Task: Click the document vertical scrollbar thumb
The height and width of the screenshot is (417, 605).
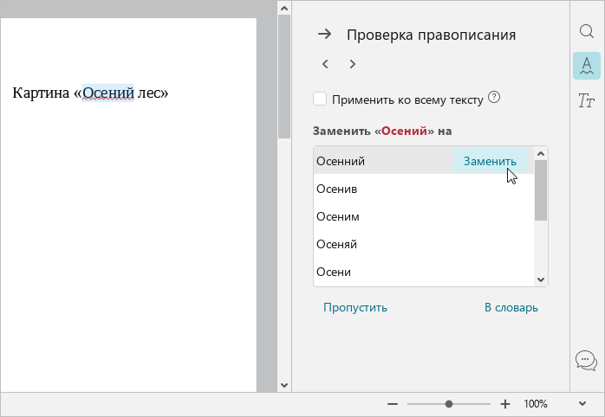Action: coord(284,76)
